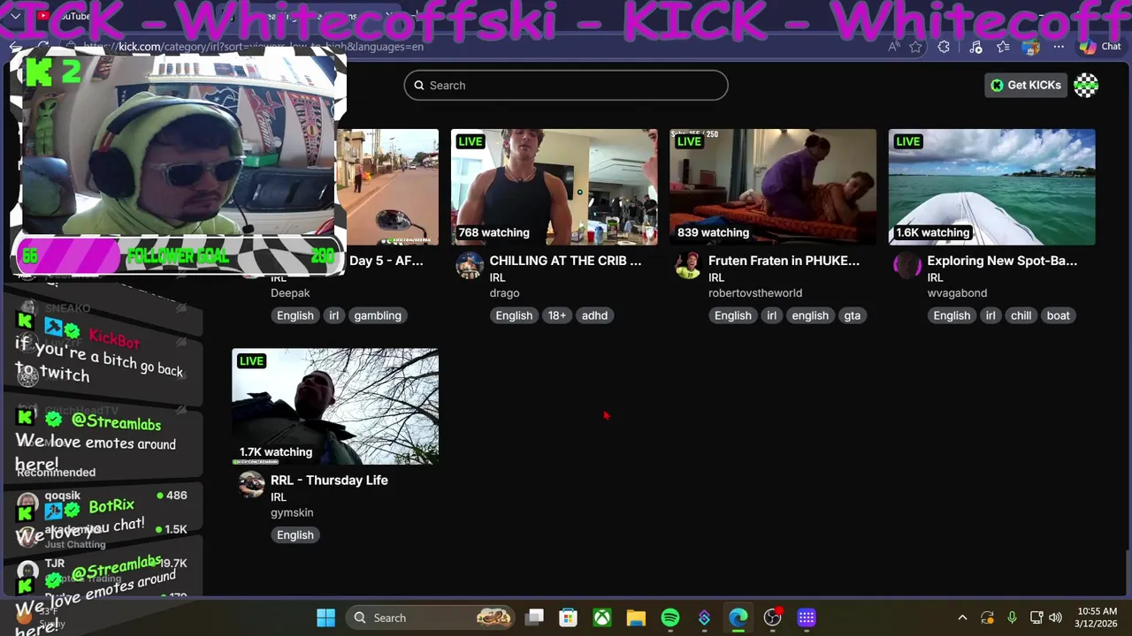Launch the Xbox app from taskbar
1132x636 pixels.
click(x=602, y=617)
